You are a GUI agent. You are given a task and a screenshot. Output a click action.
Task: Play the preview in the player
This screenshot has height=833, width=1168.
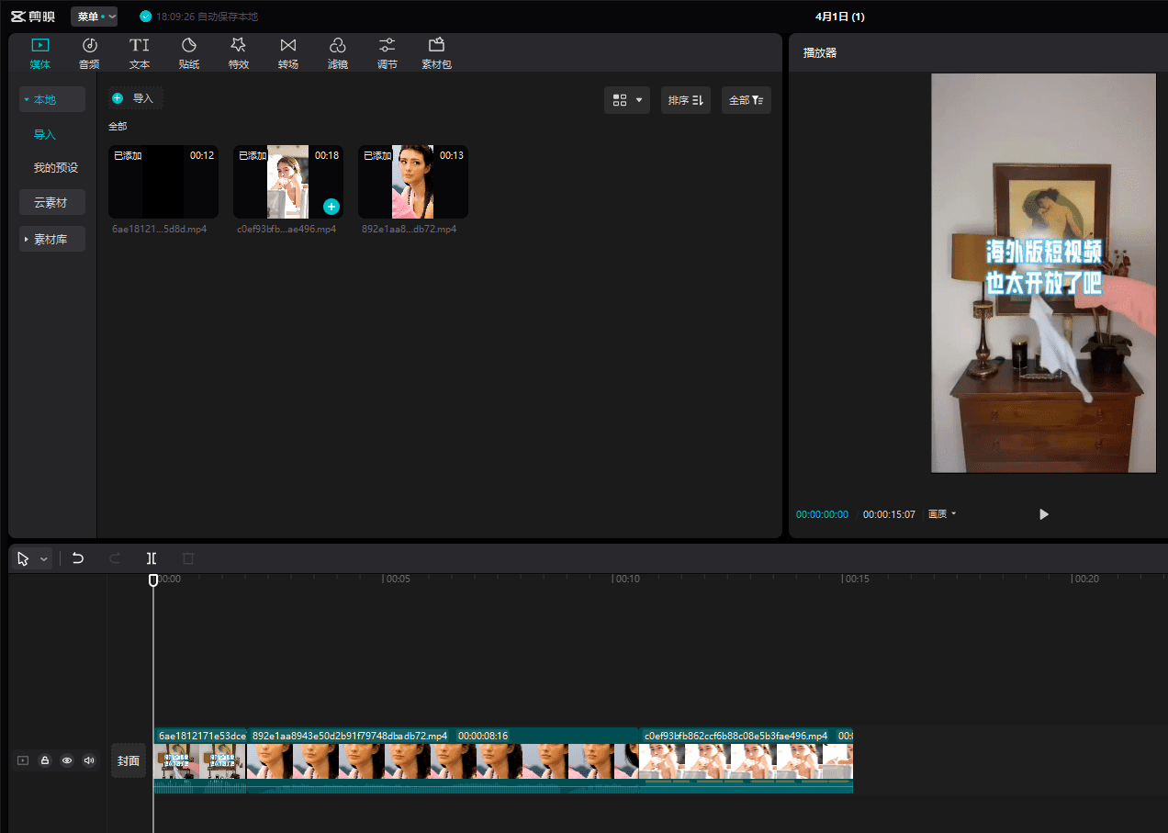(x=1043, y=514)
